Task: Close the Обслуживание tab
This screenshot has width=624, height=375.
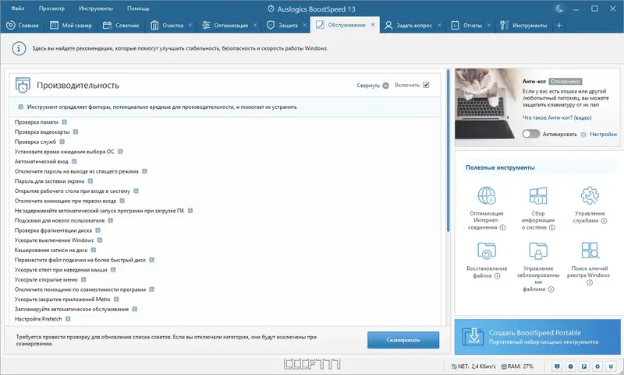Action: tap(373, 25)
